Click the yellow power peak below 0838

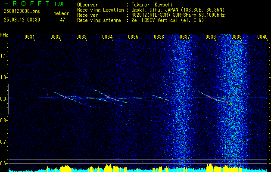pyautogui.click(x=209, y=167)
